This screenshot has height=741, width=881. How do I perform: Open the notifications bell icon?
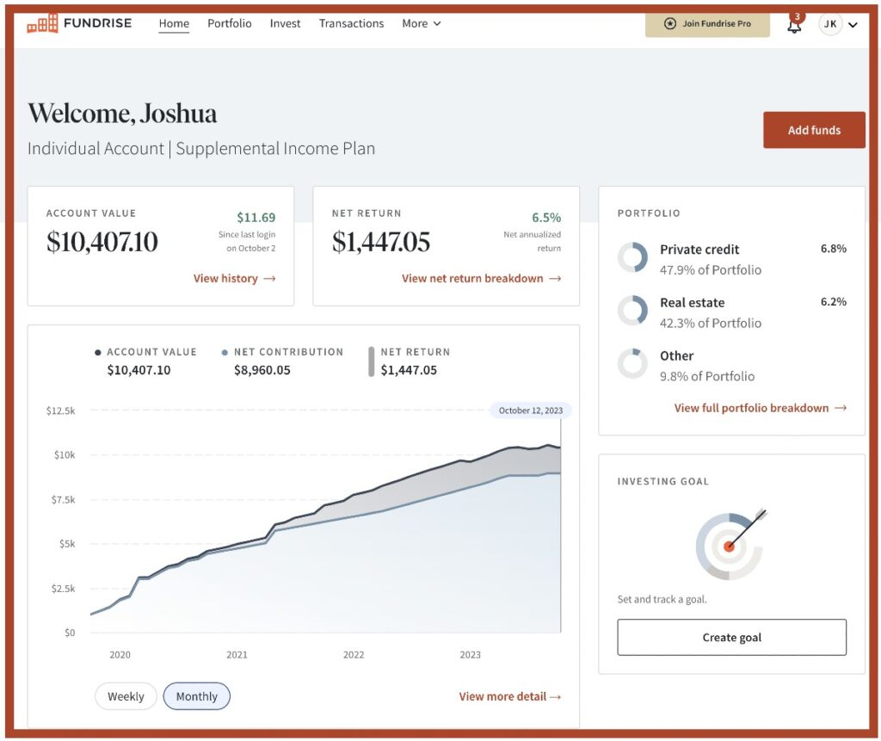(794, 25)
